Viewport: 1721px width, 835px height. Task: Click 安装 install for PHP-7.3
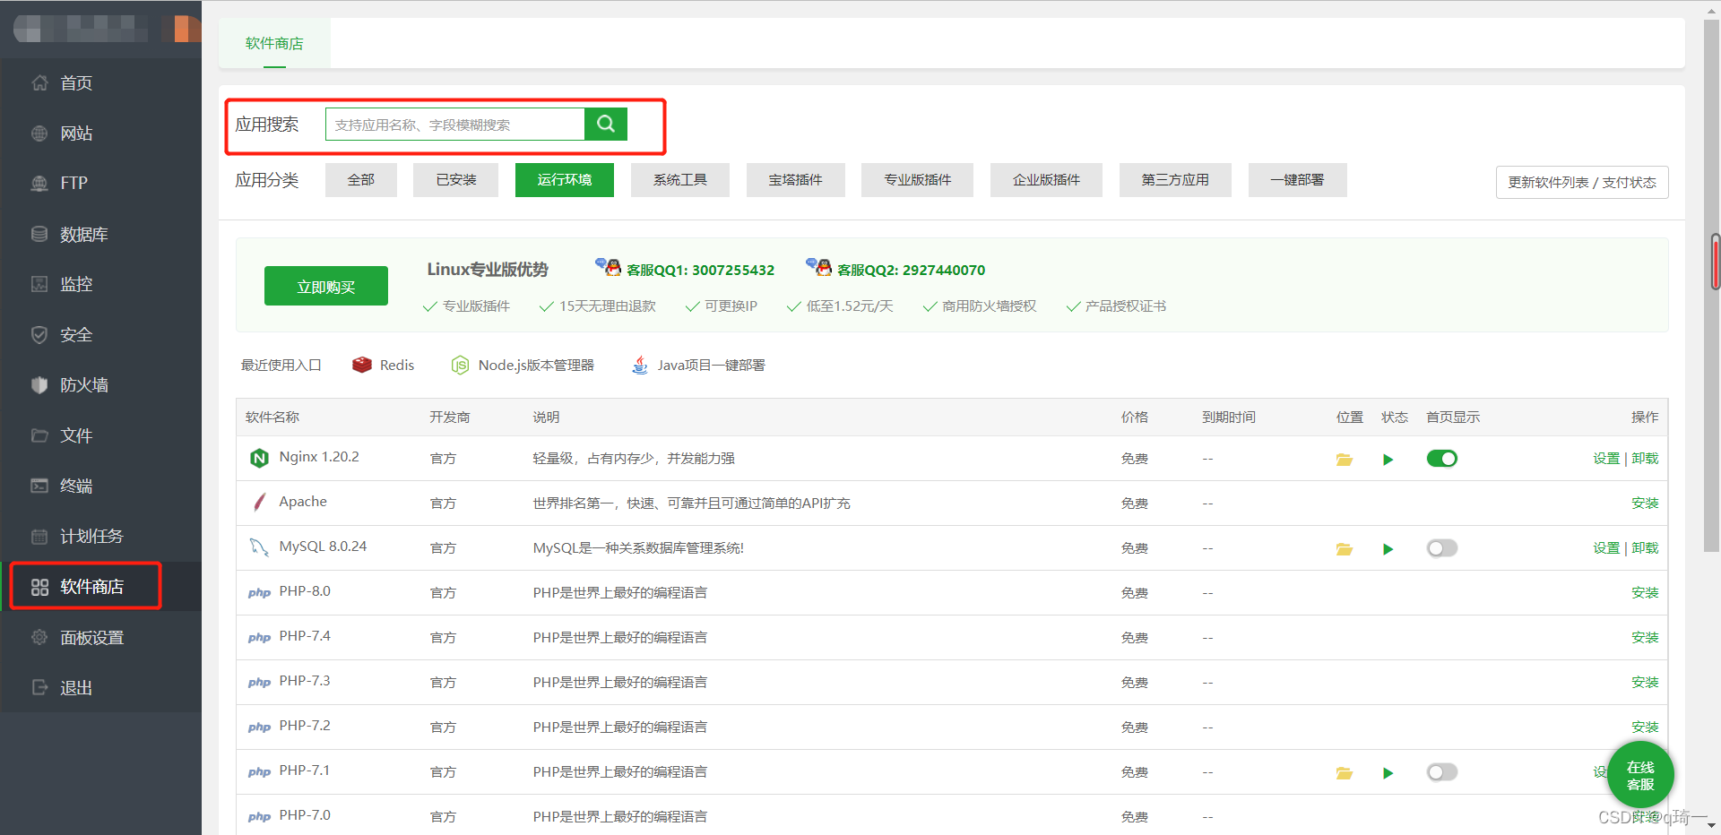(x=1645, y=683)
